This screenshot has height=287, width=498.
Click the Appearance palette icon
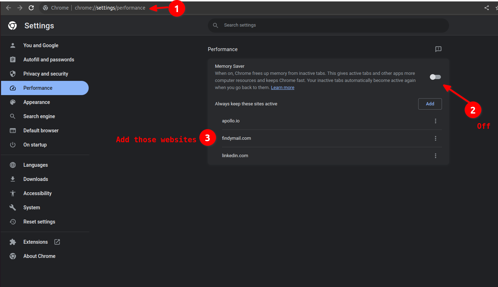coord(13,102)
